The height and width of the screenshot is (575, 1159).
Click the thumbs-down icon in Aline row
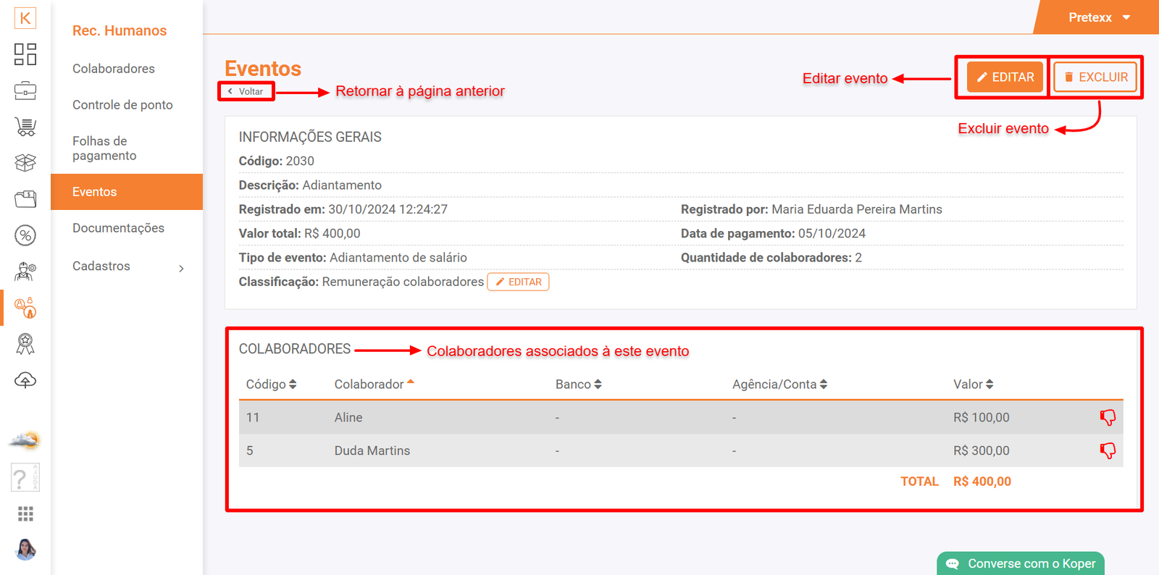click(x=1108, y=417)
